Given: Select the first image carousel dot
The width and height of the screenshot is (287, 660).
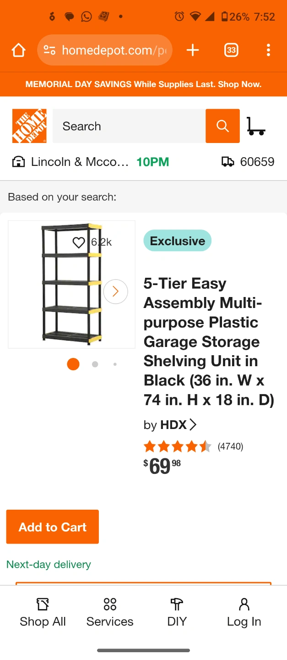Looking at the screenshot, I should [x=73, y=364].
